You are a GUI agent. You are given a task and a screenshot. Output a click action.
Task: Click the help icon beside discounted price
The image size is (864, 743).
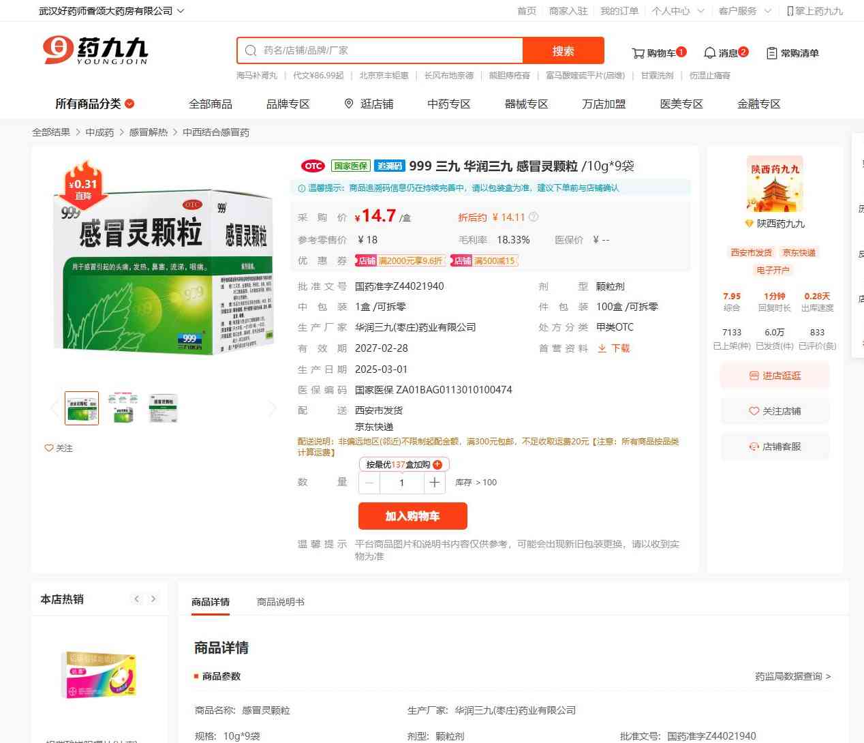(x=534, y=217)
